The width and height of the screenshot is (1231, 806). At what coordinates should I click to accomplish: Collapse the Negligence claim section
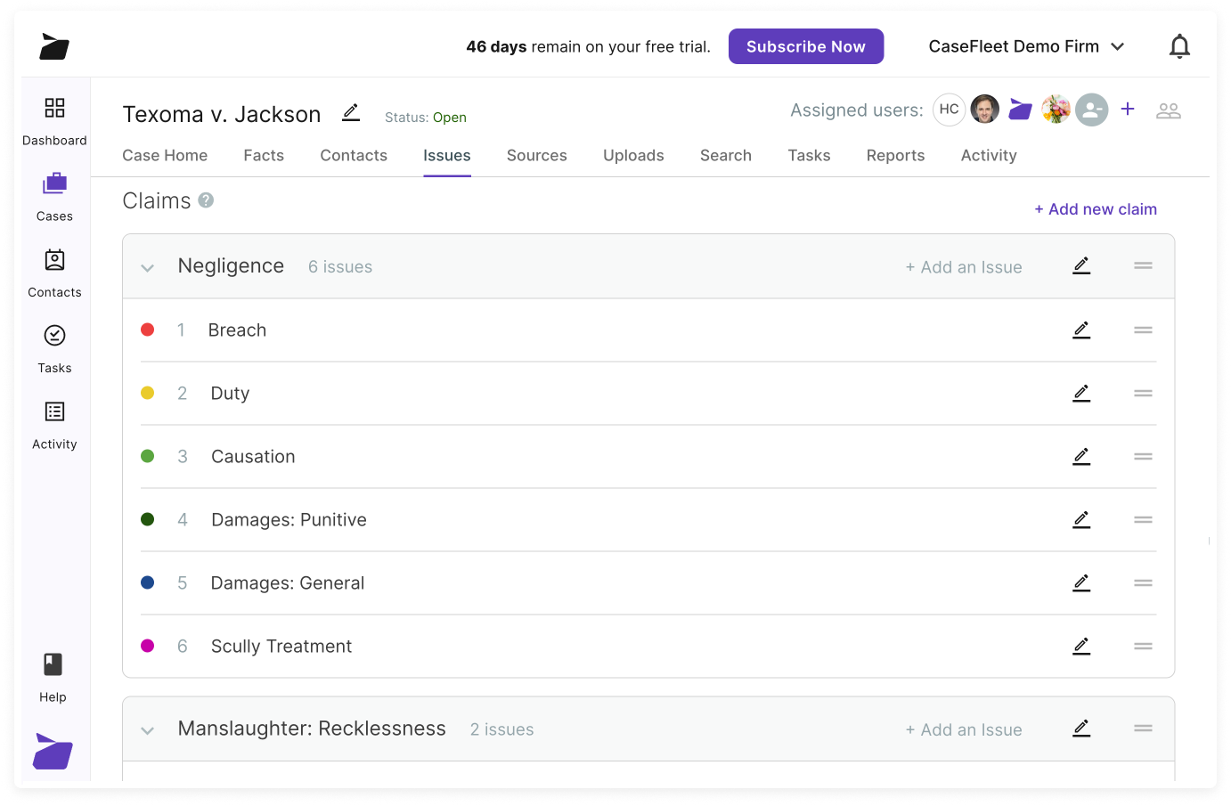click(147, 266)
